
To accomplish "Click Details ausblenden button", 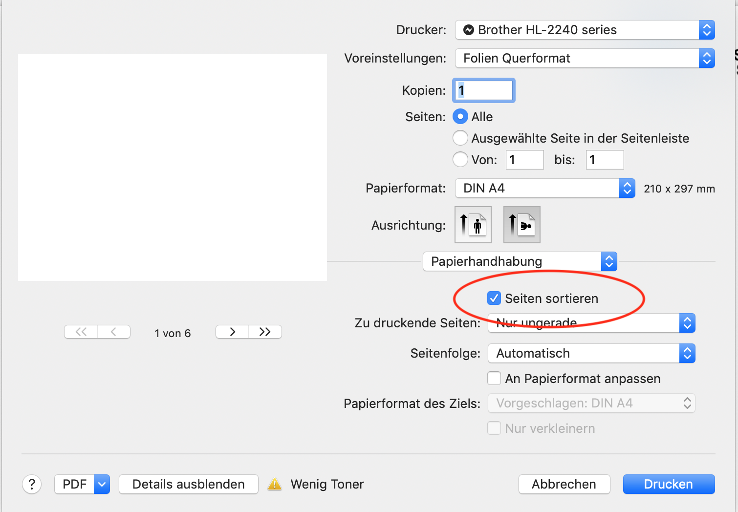I will (189, 484).
